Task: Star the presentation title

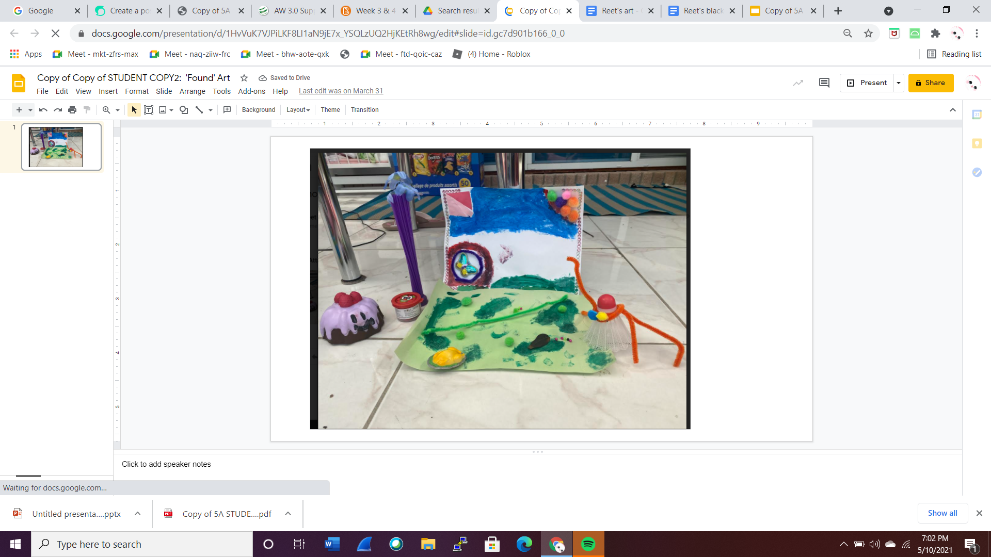Action: click(x=244, y=78)
